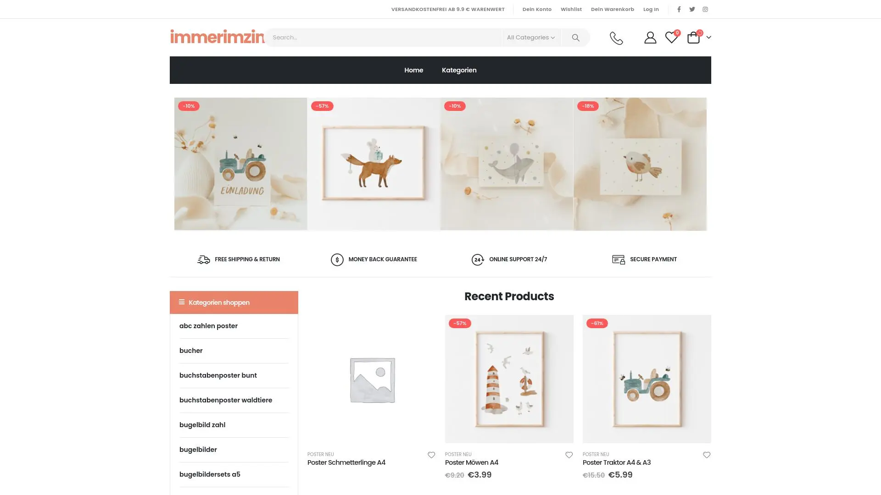Screen dimensions: 881x495
Task: Click the magnifier search button
Action: (575, 38)
